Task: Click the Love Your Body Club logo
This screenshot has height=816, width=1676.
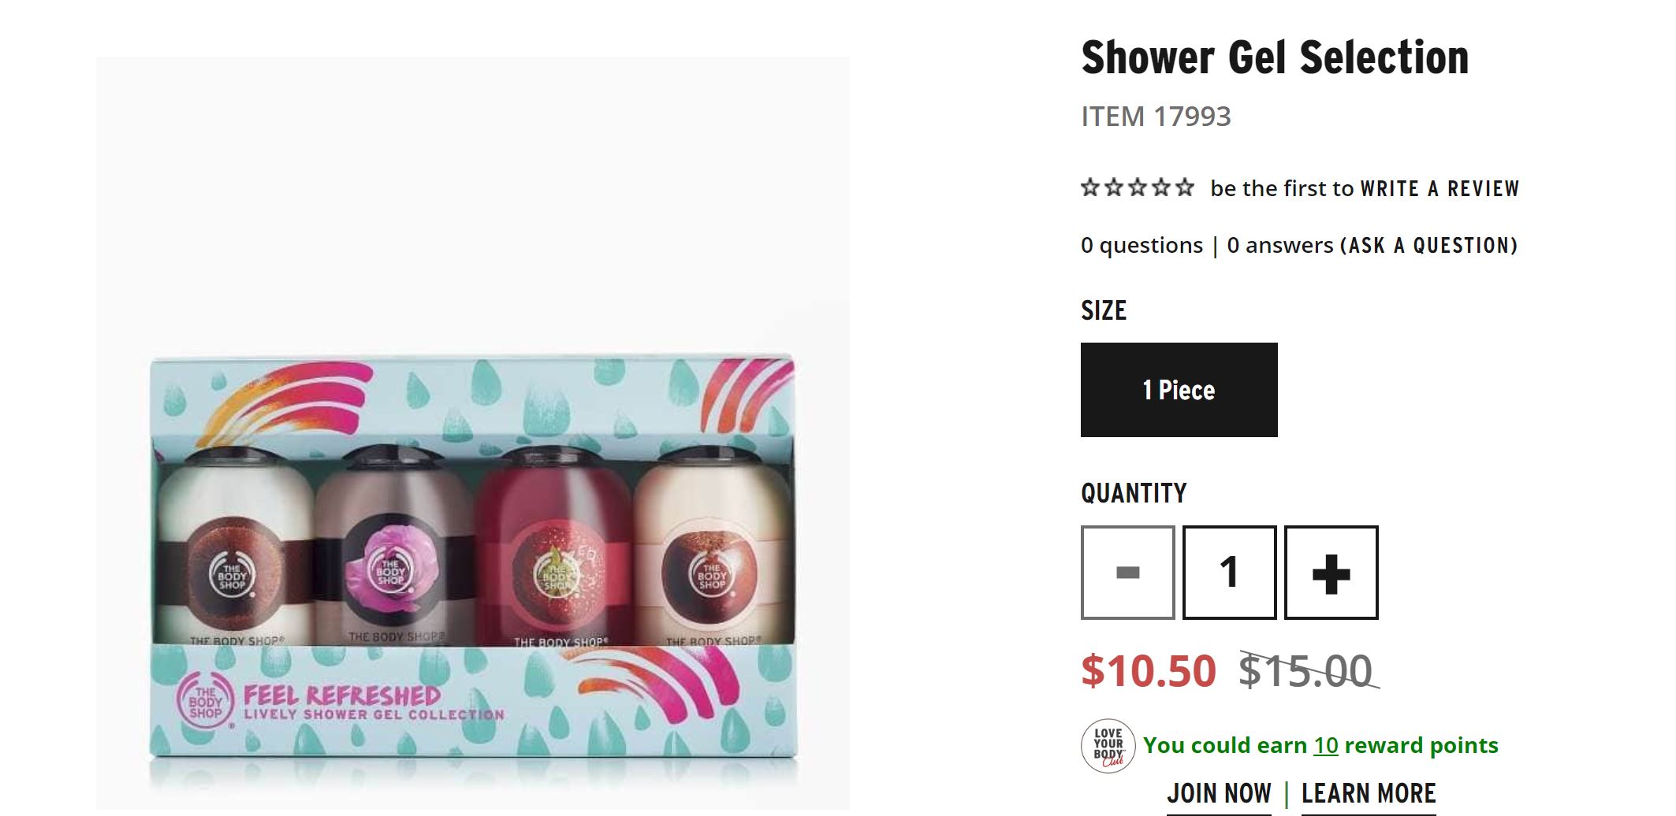Action: (1108, 746)
